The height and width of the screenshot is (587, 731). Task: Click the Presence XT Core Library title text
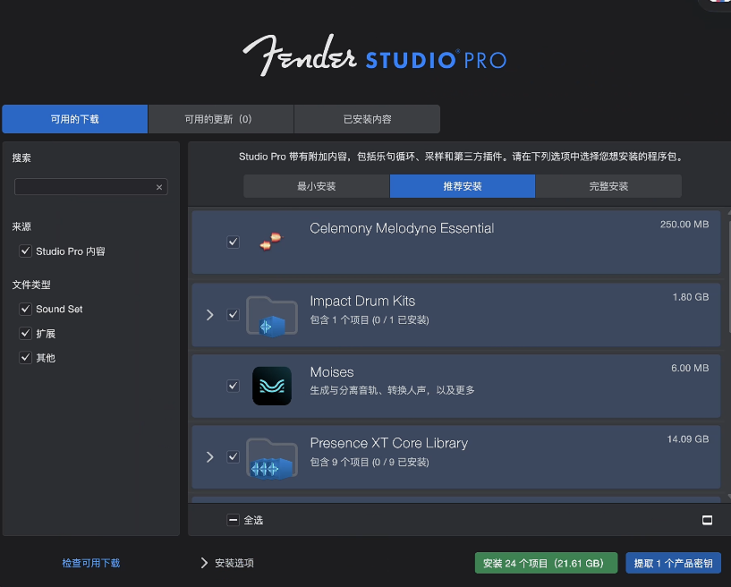[x=389, y=443]
